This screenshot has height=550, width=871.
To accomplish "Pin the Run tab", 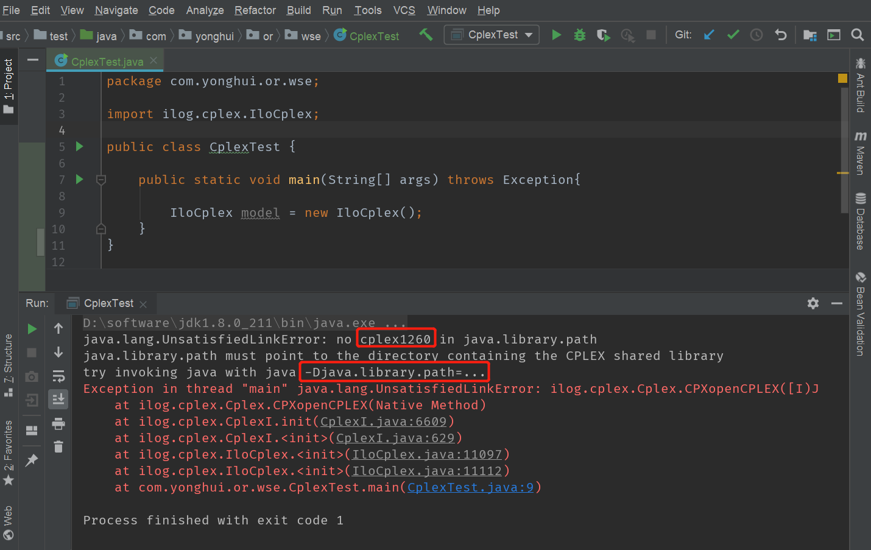I will 32,460.
